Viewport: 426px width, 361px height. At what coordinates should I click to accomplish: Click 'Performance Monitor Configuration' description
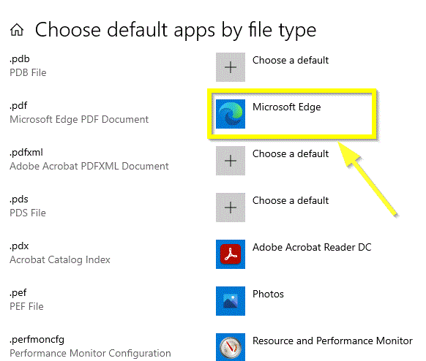(90, 353)
